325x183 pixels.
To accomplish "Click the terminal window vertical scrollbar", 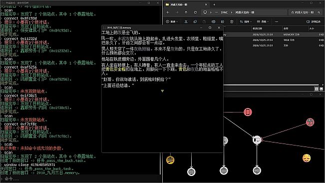I will 160,163.
